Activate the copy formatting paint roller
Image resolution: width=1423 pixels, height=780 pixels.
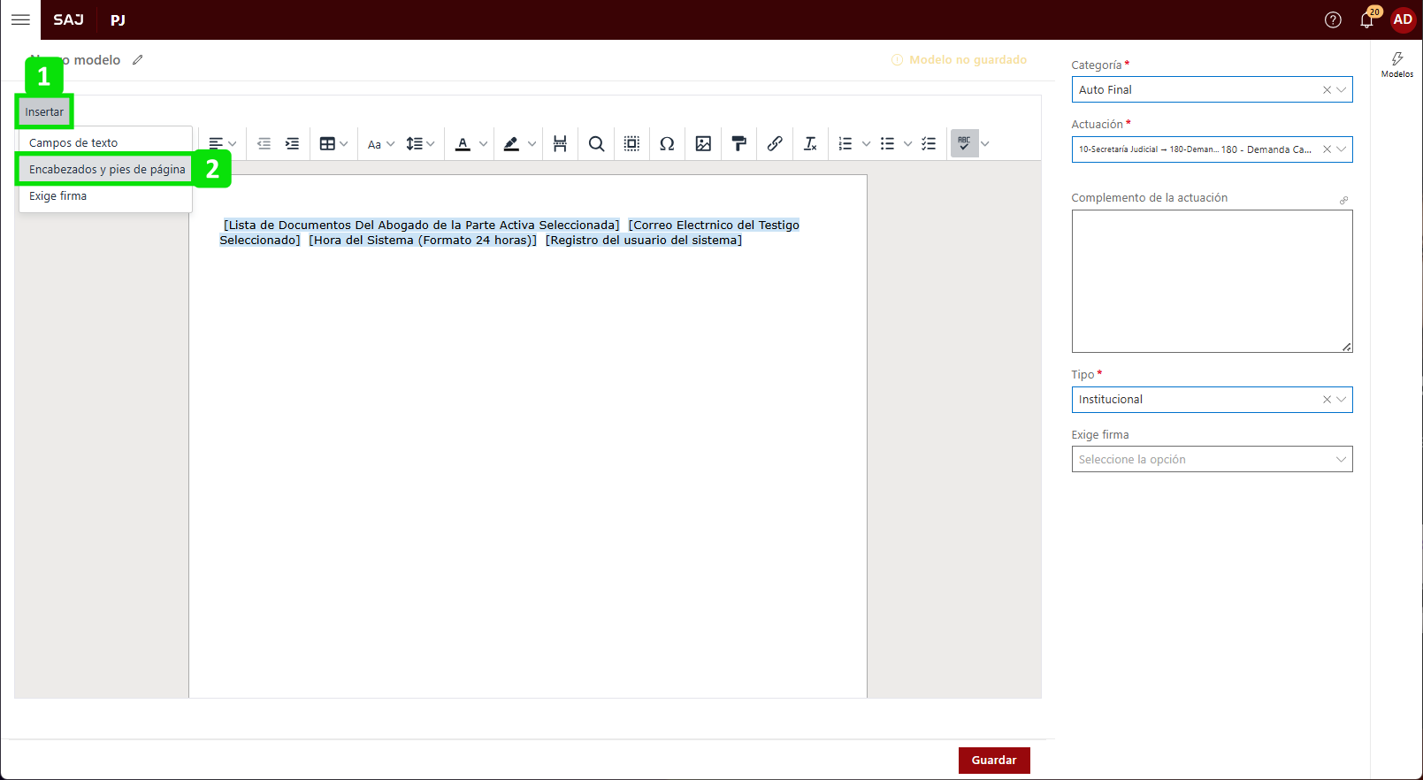[739, 144]
